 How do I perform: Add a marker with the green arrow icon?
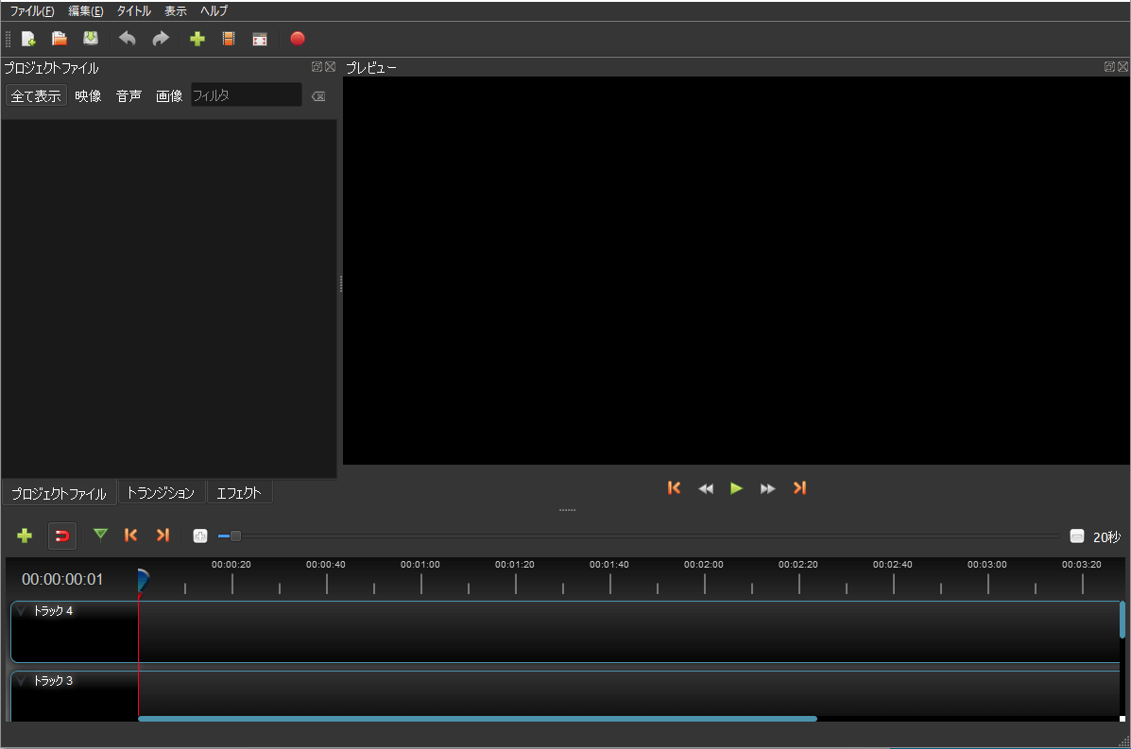(x=100, y=536)
